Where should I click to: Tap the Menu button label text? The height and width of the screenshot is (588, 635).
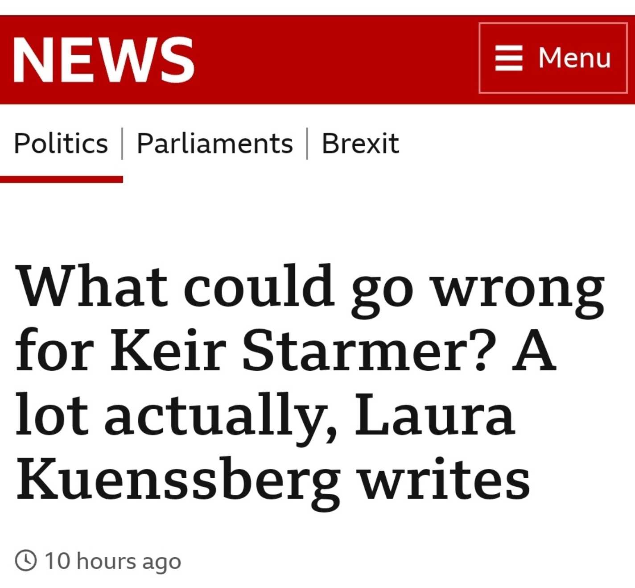pos(574,58)
